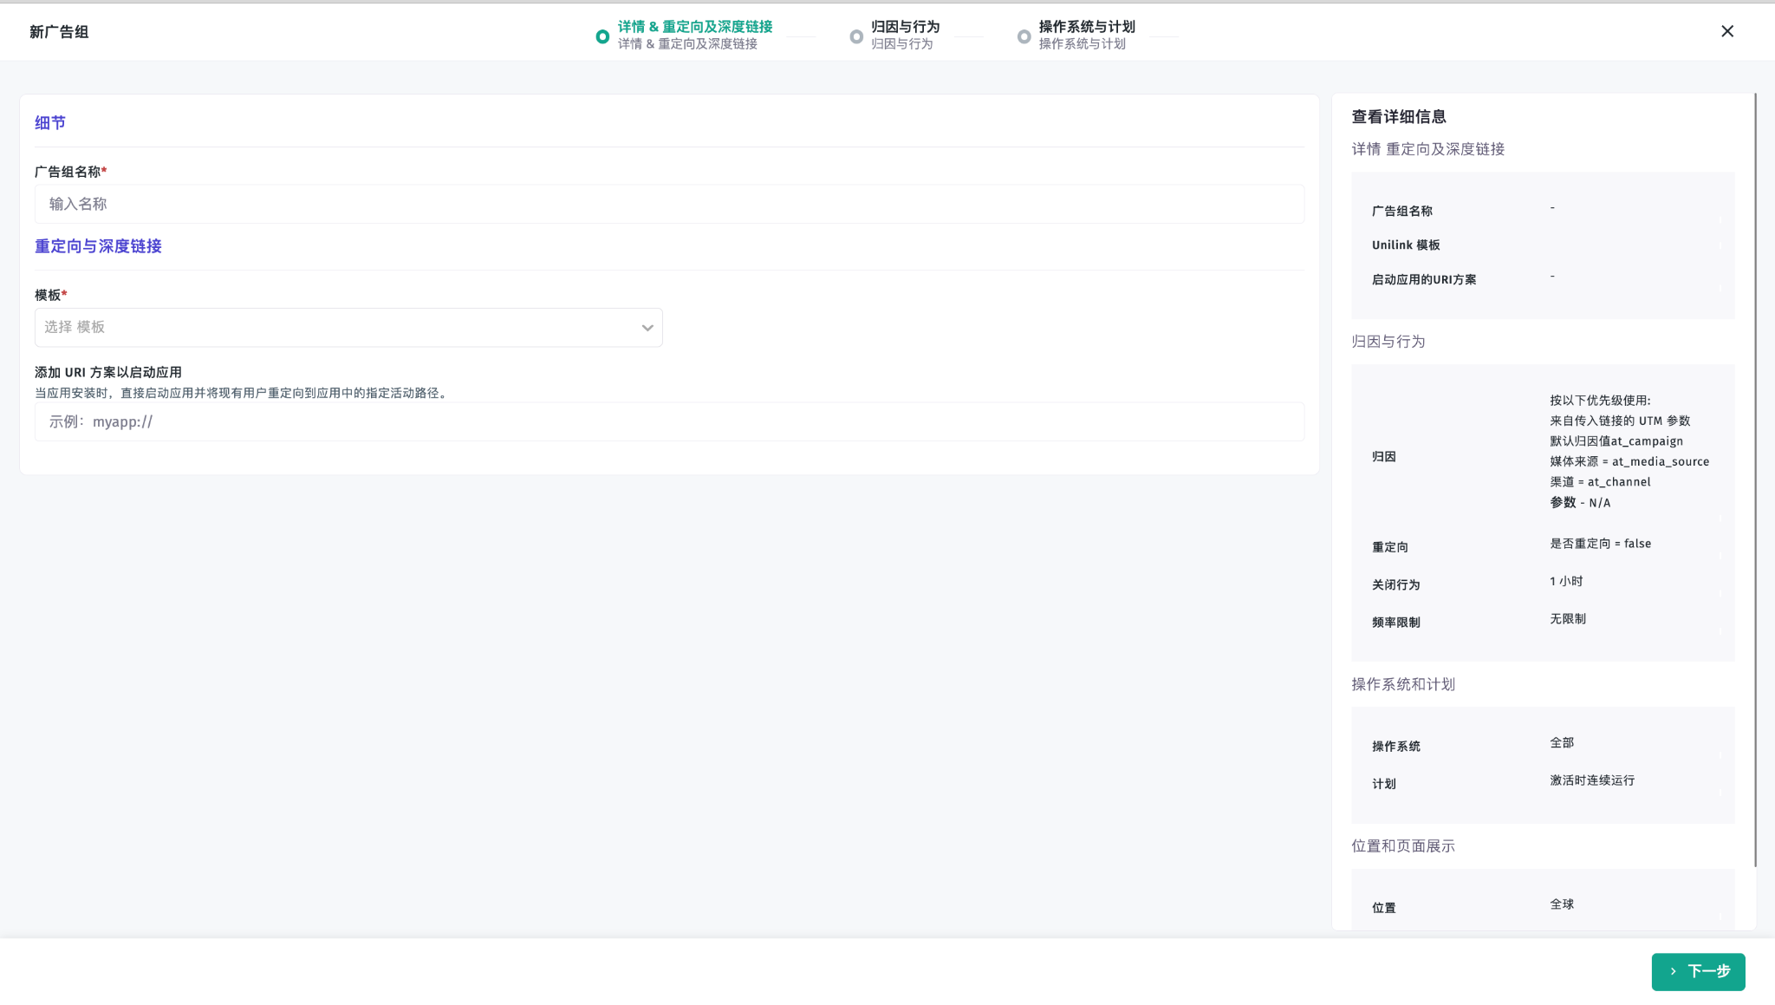Go to the 归因与行为 step
The width and height of the screenshot is (1775, 1005).
click(904, 28)
